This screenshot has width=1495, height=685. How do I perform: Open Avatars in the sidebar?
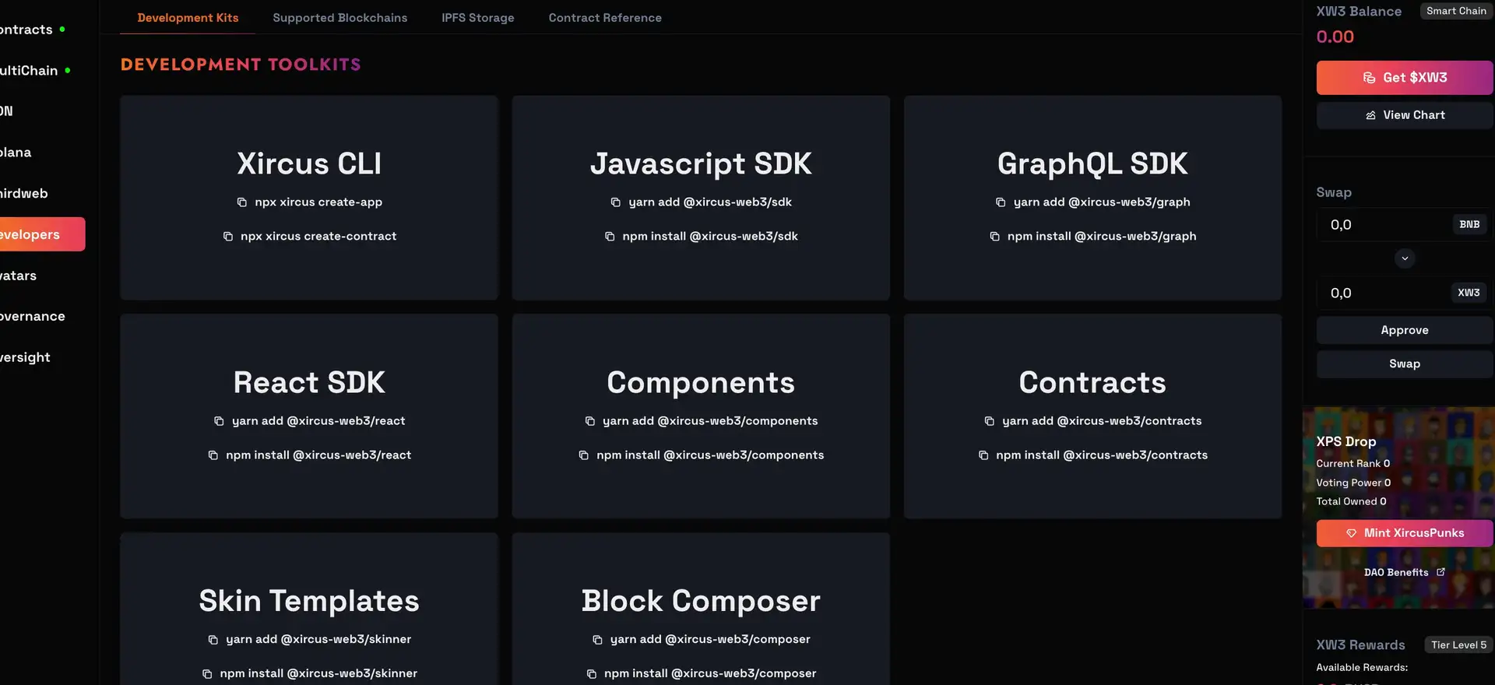[19, 276]
